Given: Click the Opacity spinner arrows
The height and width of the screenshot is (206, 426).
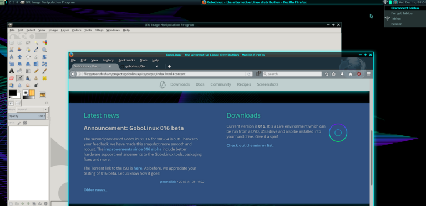Looking at the screenshot, I should point(47,116).
